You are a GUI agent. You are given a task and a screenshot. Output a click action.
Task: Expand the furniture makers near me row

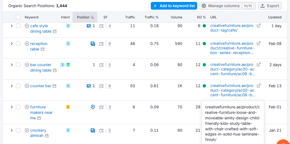(x=12, y=107)
